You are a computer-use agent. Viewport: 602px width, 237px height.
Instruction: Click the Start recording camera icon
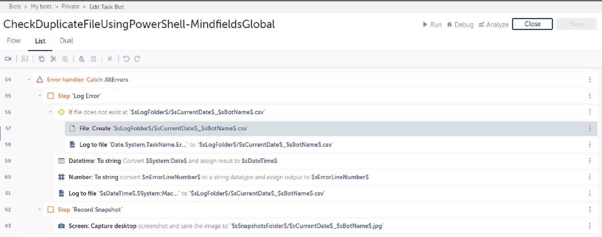point(8,59)
